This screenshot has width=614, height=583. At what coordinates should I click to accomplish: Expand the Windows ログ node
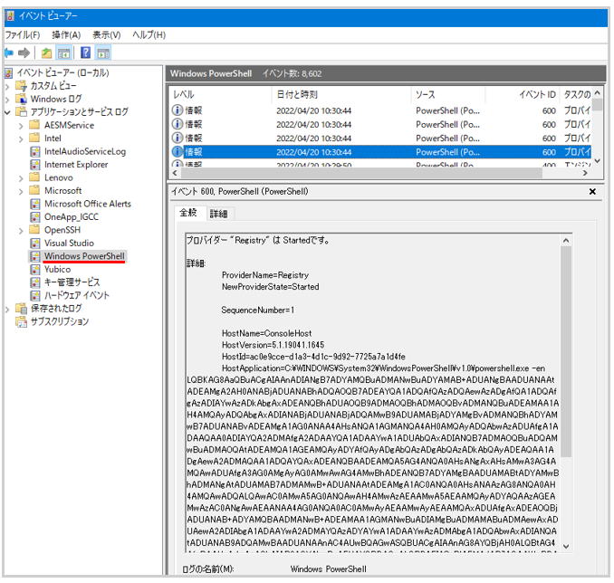[7, 100]
